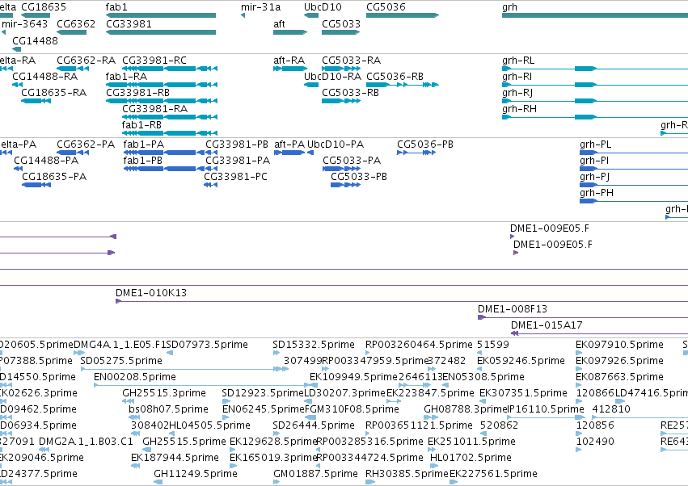Select protein fab1-PB
This screenshot has width=688, height=486.
pyautogui.click(x=164, y=169)
